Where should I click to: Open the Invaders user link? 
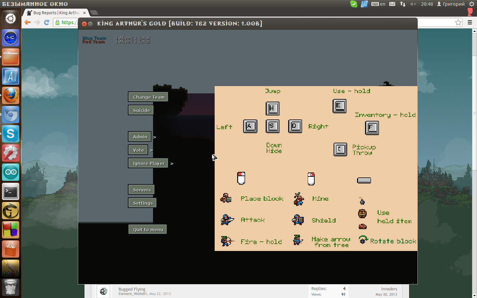coord(389,289)
